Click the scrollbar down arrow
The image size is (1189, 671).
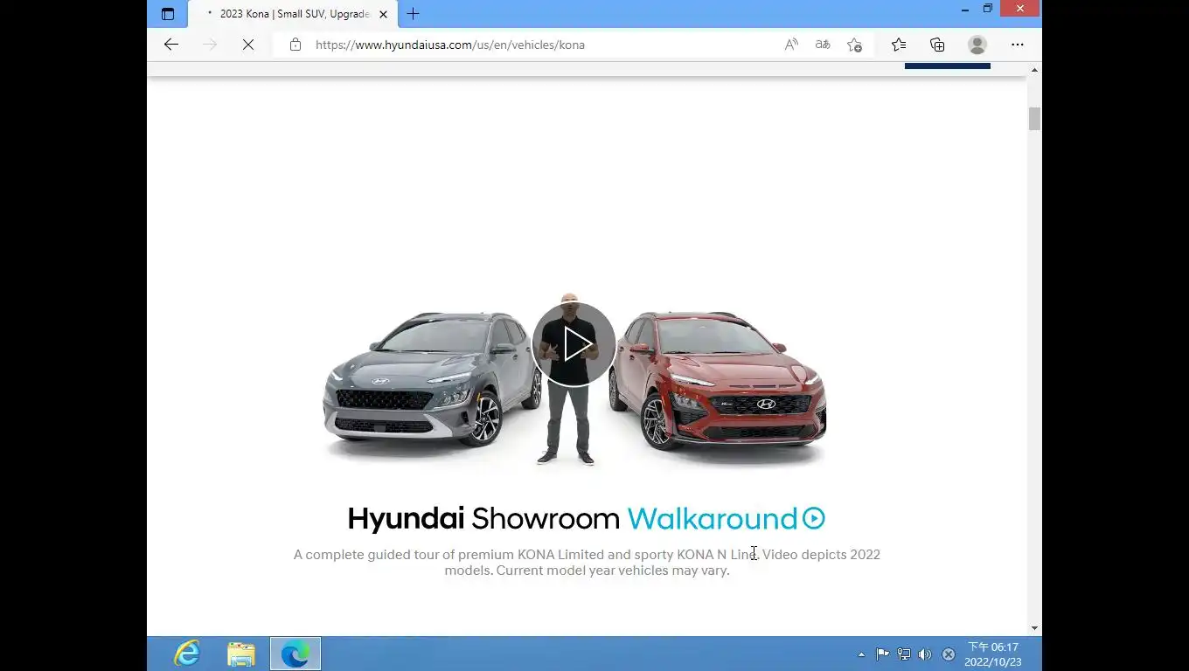pos(1034,628)
